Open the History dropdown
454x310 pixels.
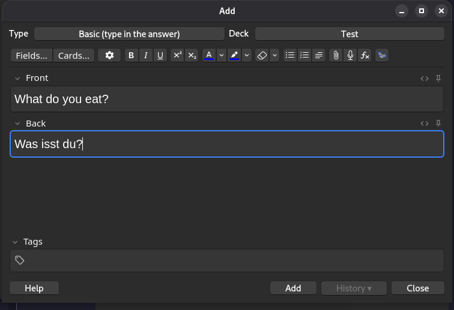pyautogui.click(x=354, y=288)
